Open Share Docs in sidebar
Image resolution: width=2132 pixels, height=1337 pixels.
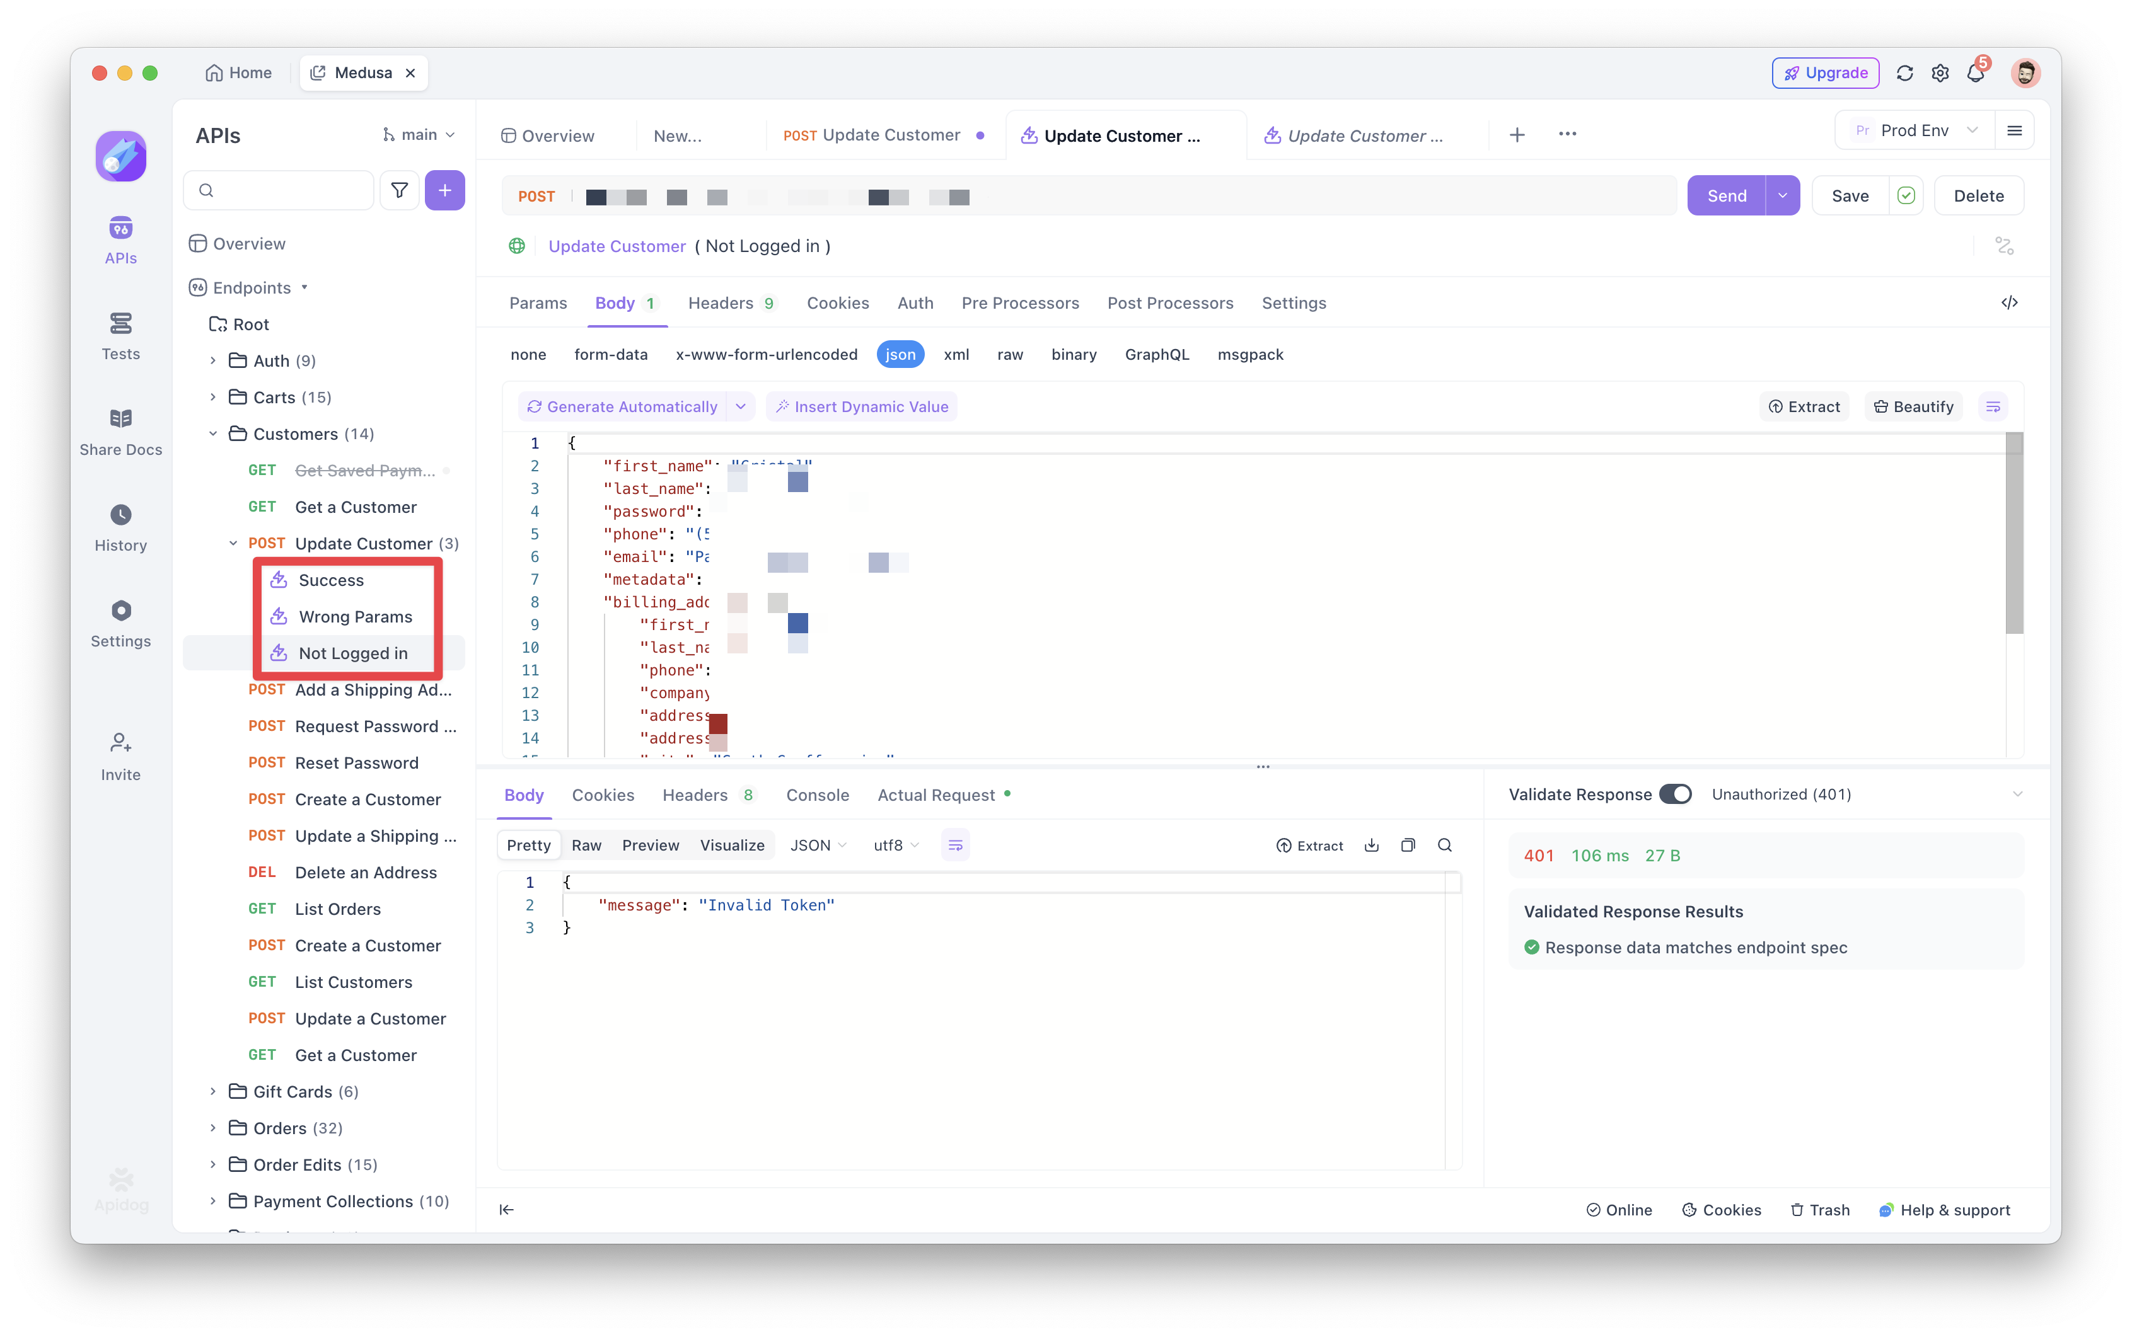120,432
